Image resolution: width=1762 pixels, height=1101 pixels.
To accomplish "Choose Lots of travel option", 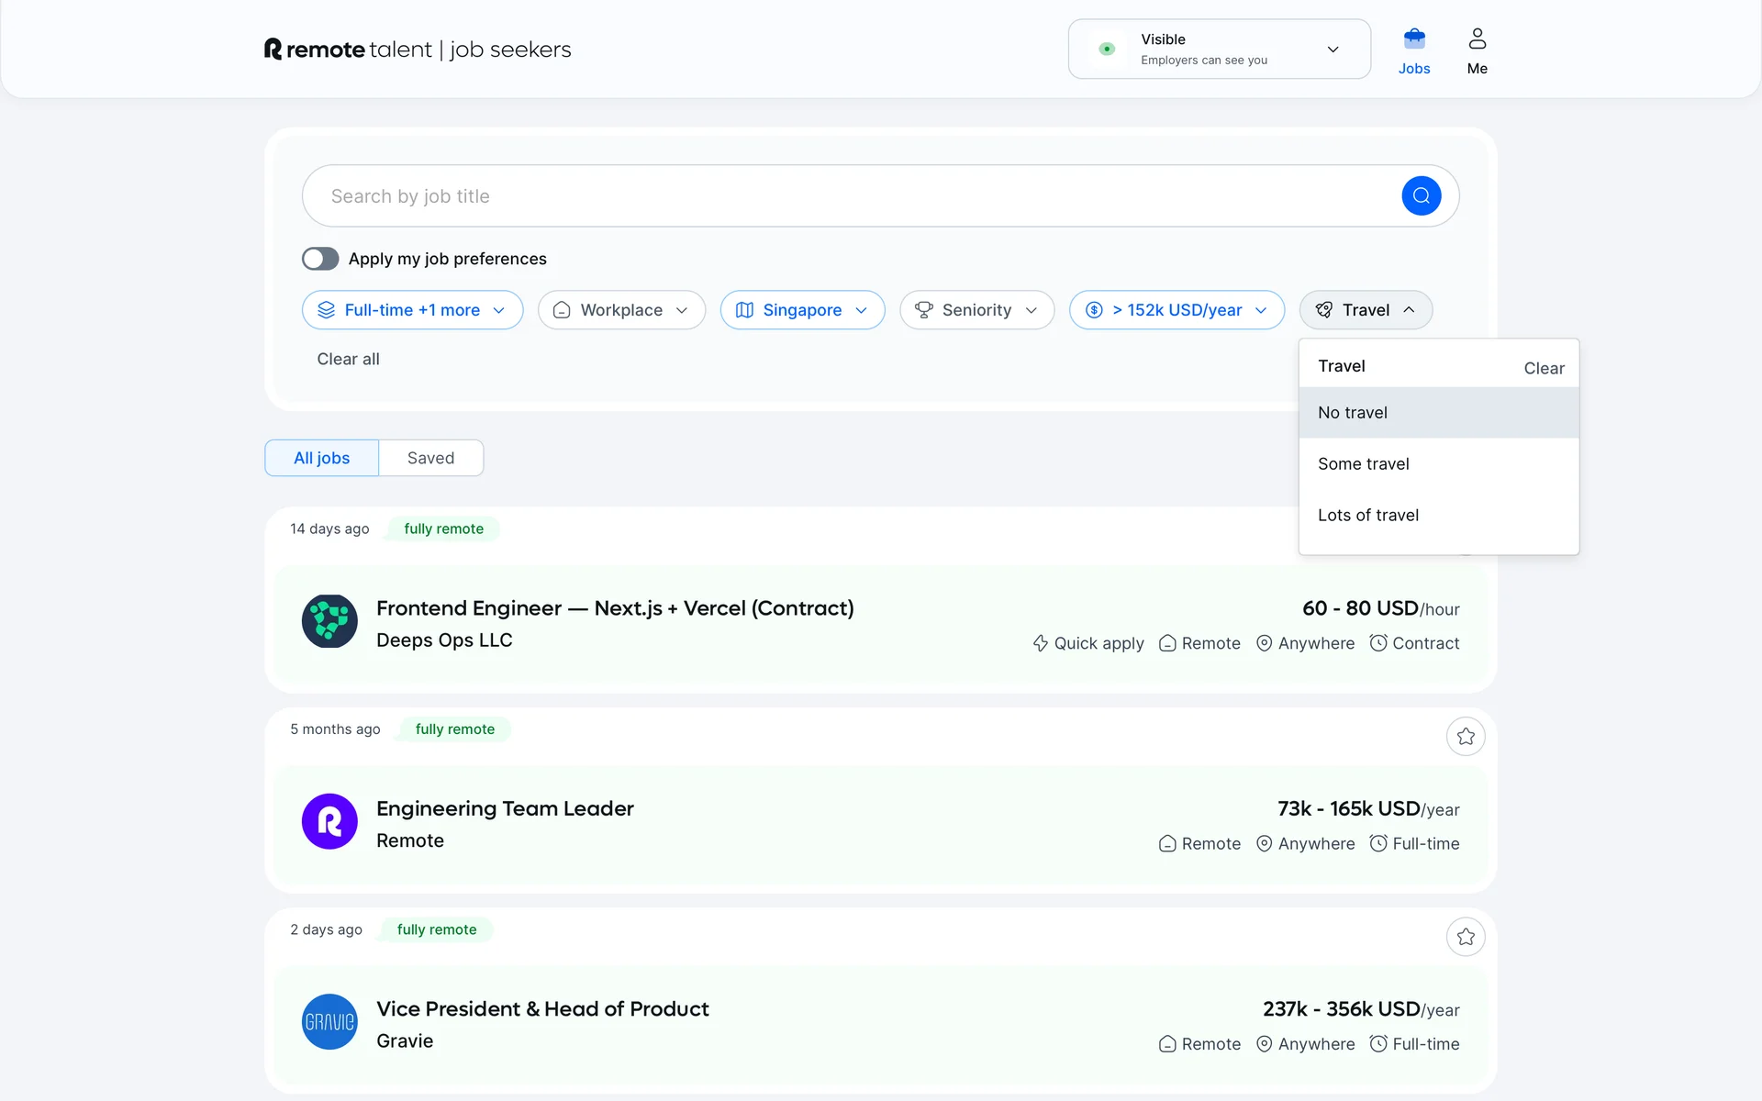I will pyautogui.click(x=1367, y=516).
